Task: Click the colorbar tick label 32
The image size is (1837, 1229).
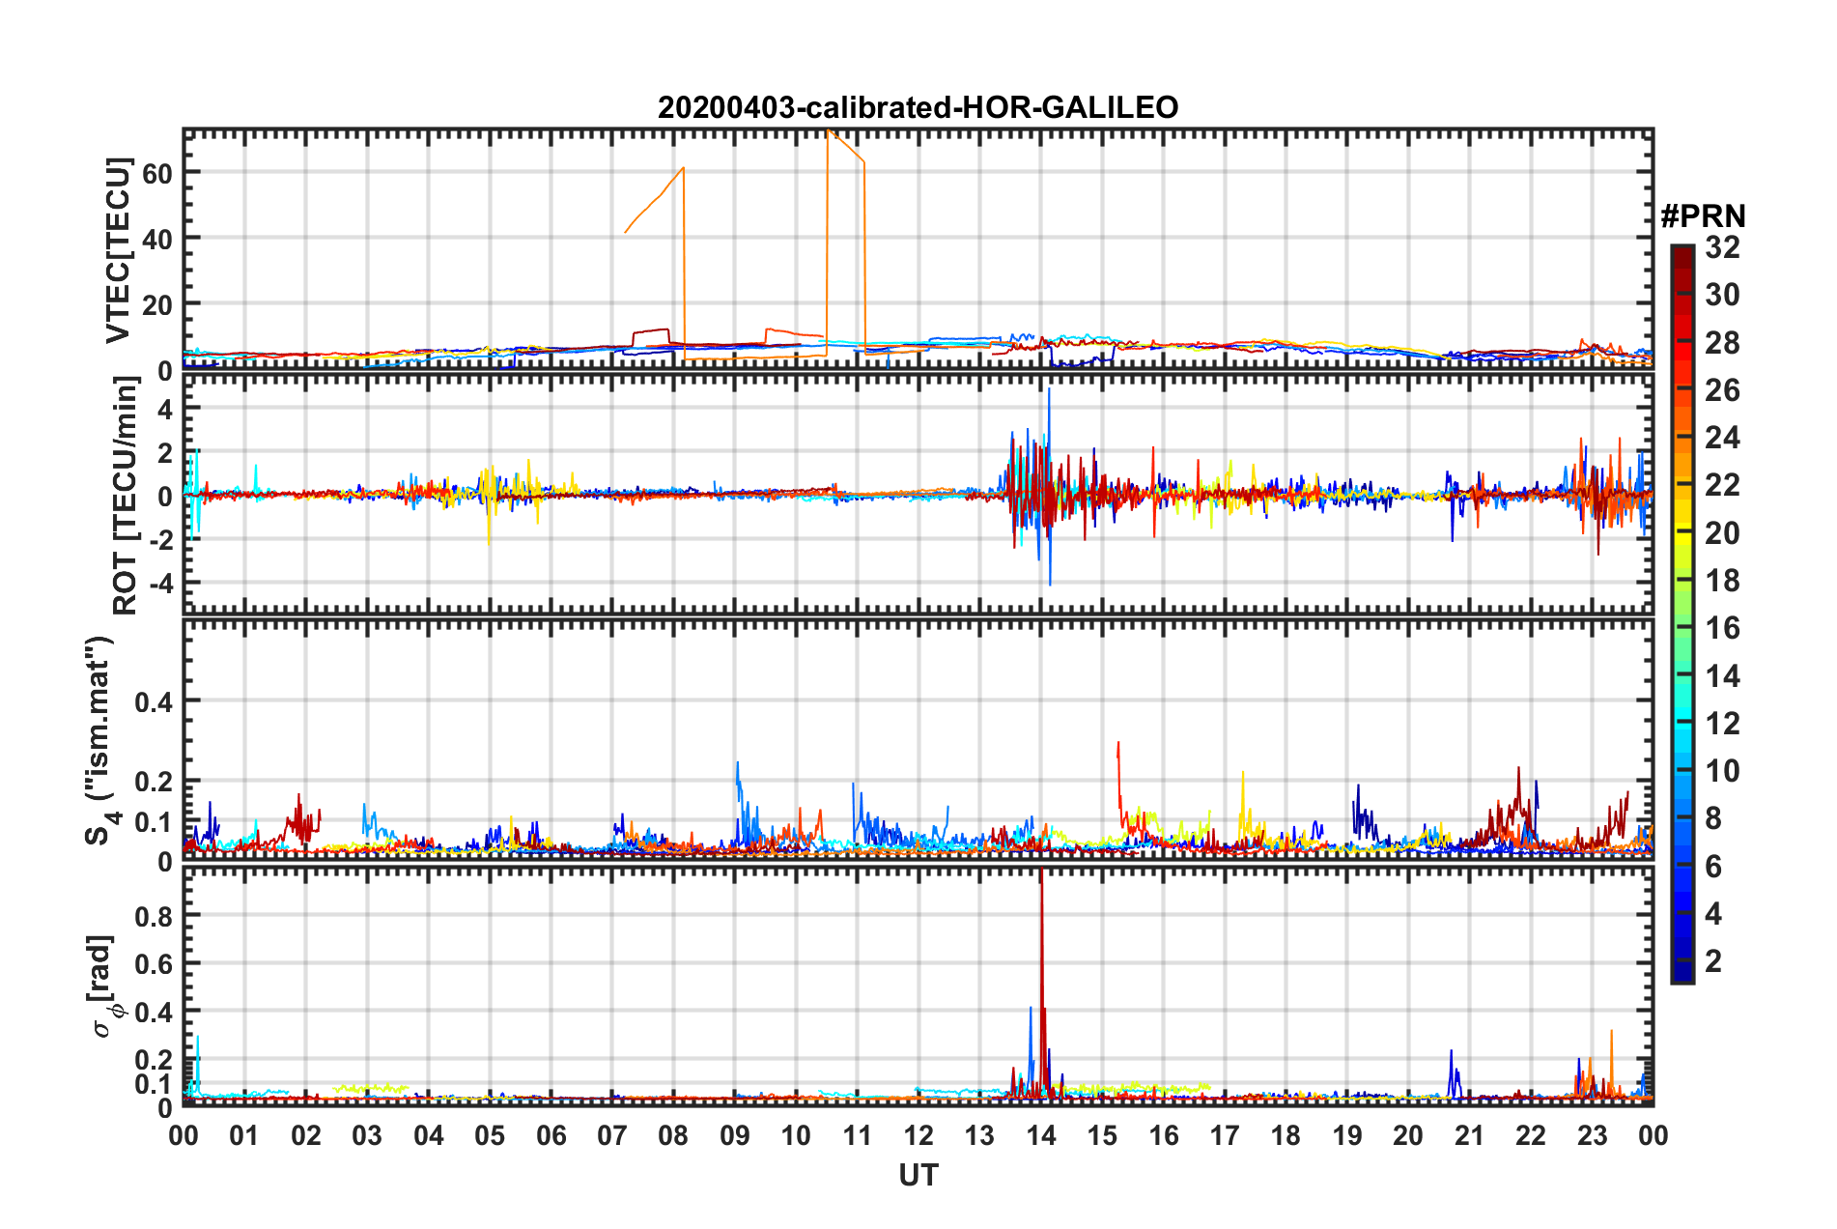Action: 1722,247
